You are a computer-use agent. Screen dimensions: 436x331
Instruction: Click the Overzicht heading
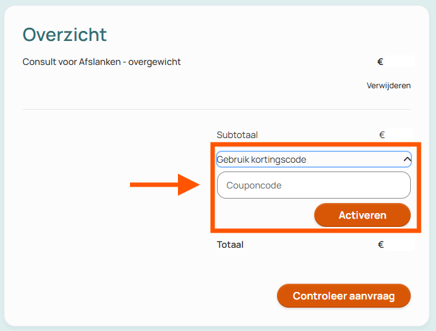[x=64, y=35]
